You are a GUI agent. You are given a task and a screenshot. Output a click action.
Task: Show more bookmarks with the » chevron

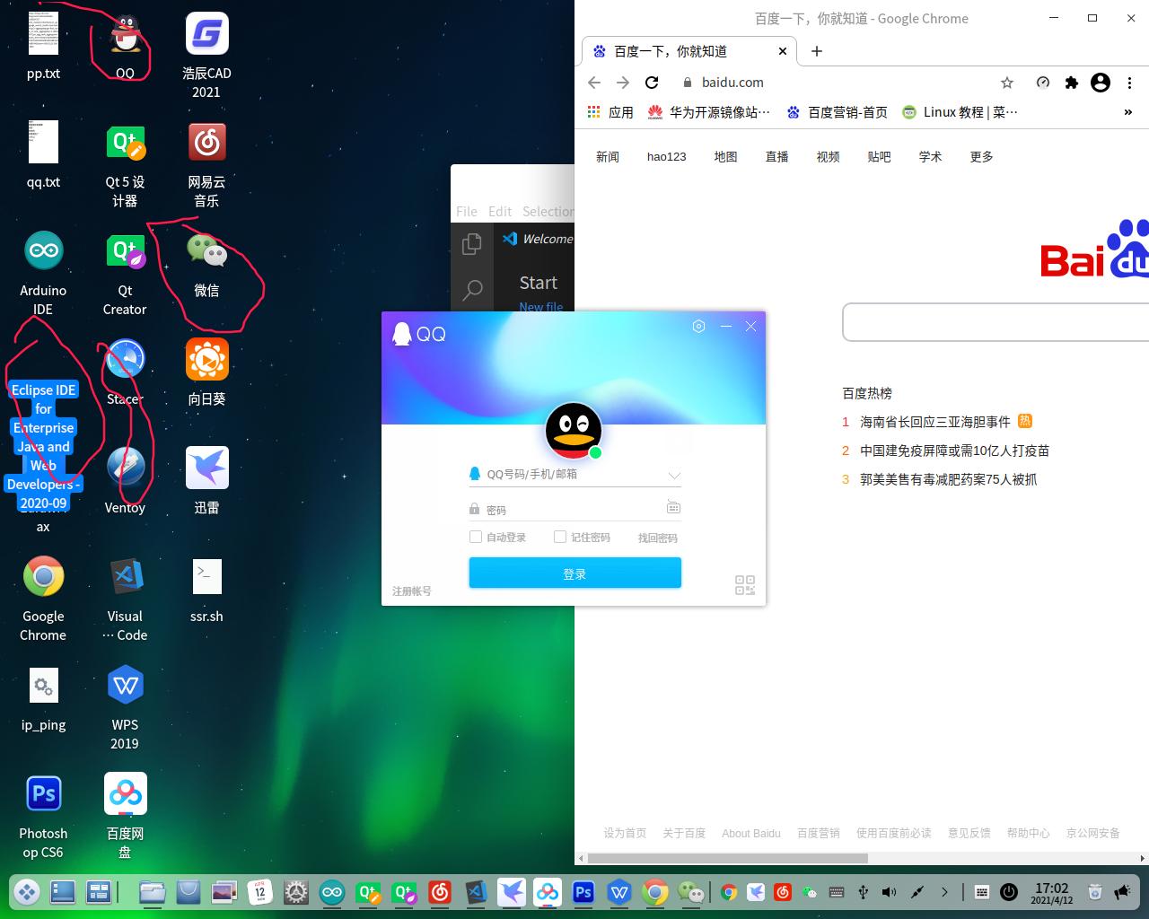coord(1128,112)
